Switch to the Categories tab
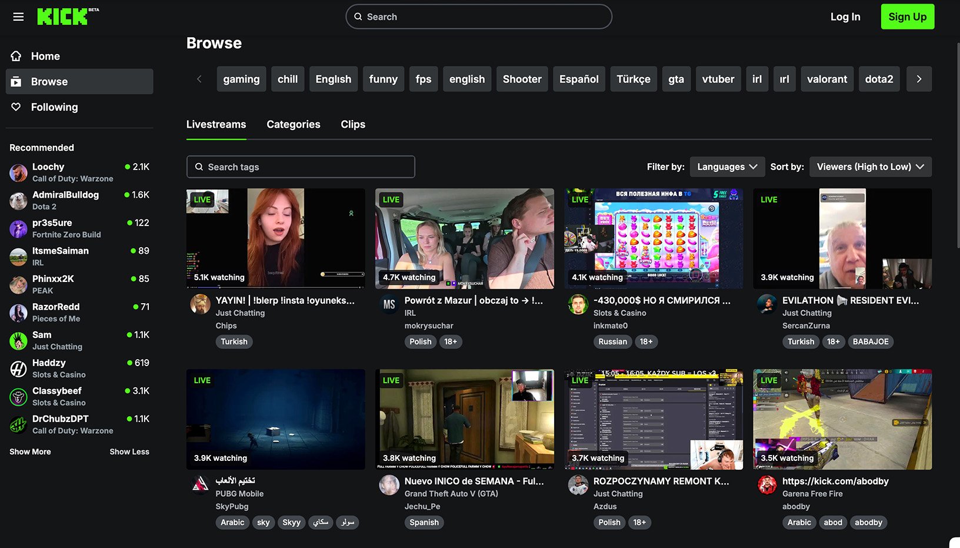 coord(293,124)
